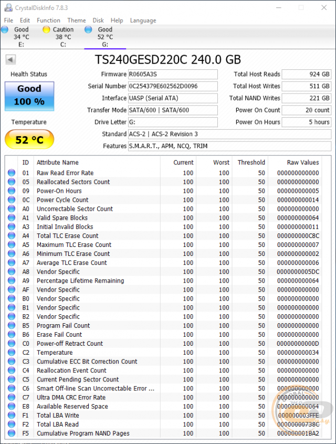Click the 52 °C temperature button
The width and height of the screenshot is (336, 444).
pyautogui.click(x=29, y=139)
